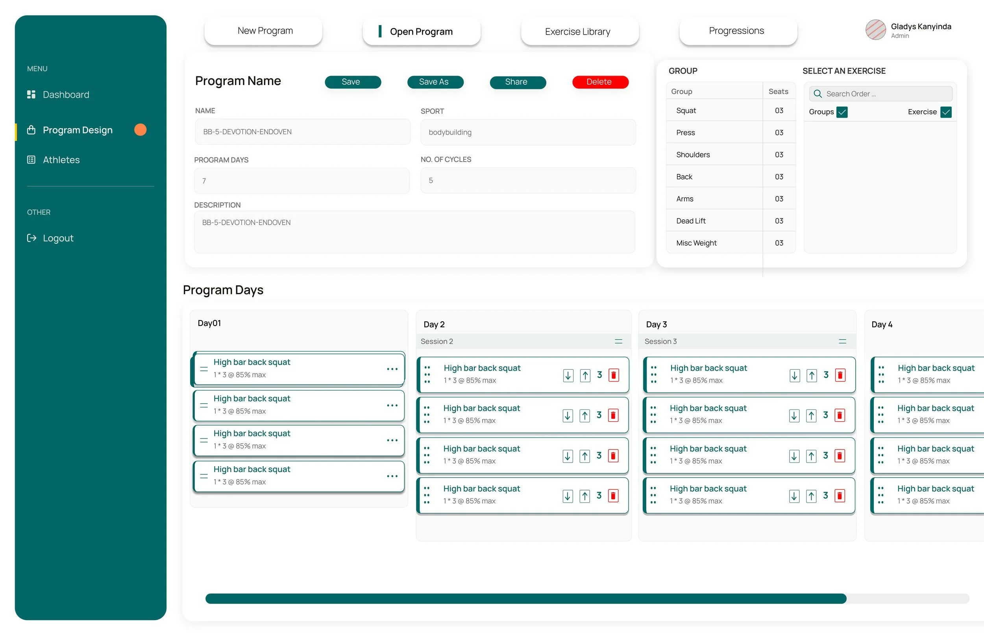Viewport: 984px width, 635px height.
Task: Move first Day 3 exercise down
Action: click(794, 375)
